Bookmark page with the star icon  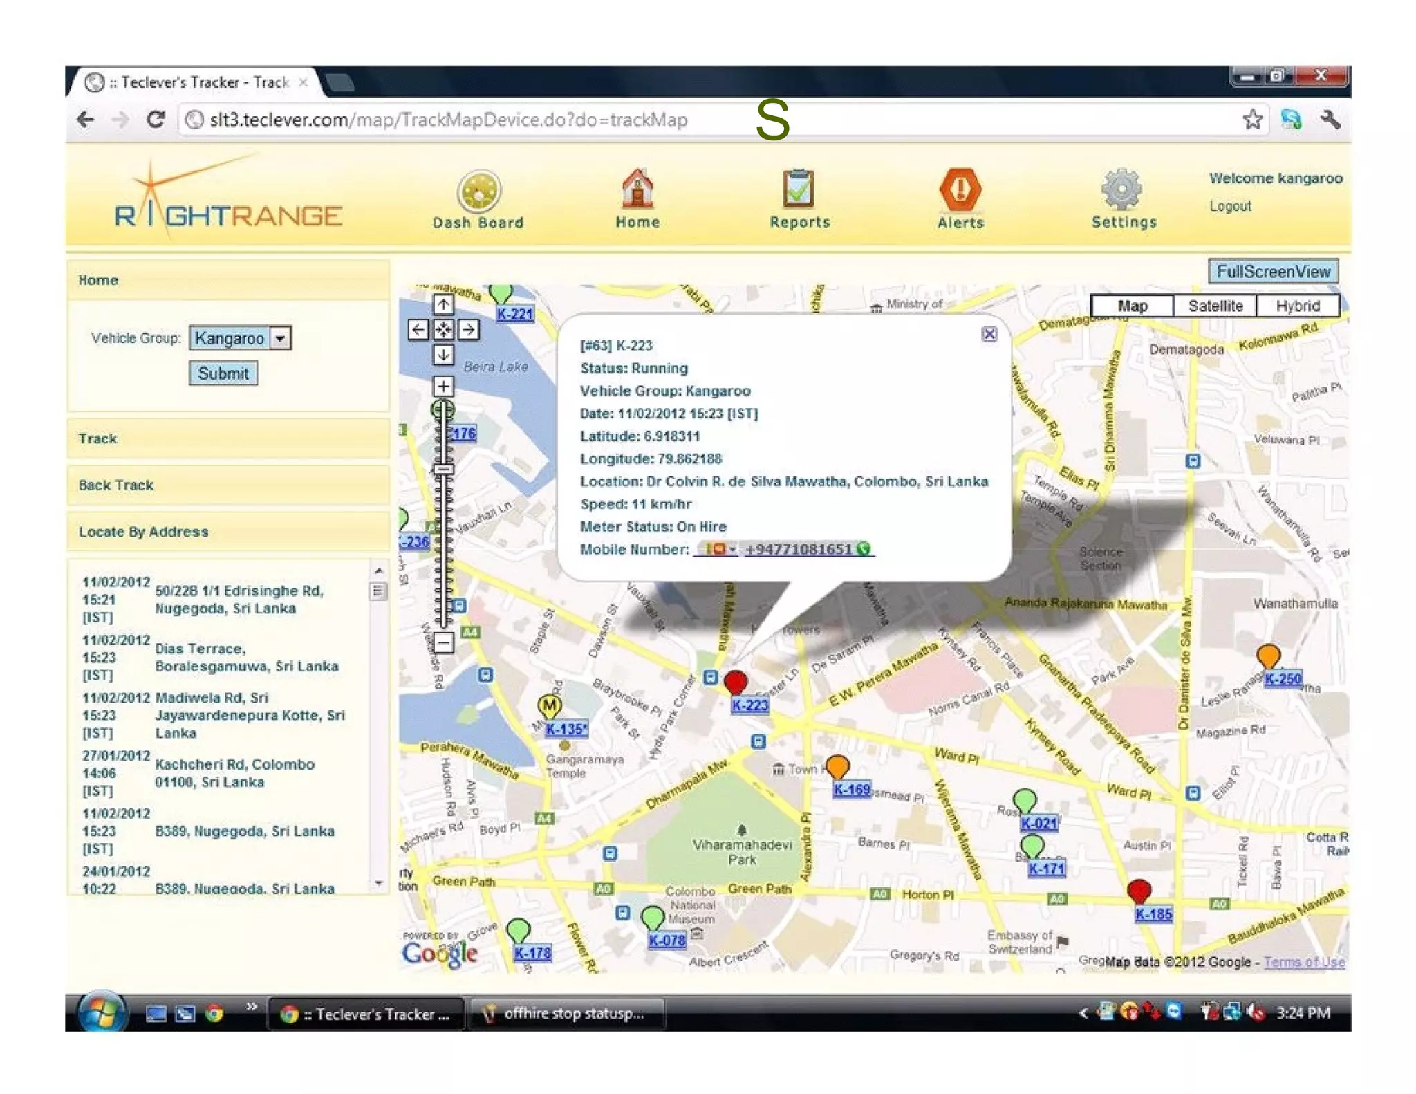(1252, 120)
